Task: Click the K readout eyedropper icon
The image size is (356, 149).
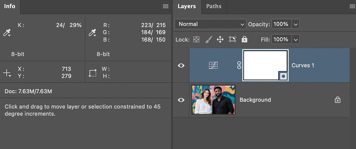Action: click(x=7, y=33)
